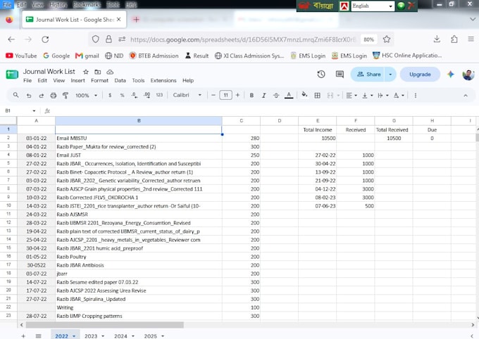Add a new sheet with plus icon
The height and width of the screenshot is (339, 479).
tap(23, 335)
